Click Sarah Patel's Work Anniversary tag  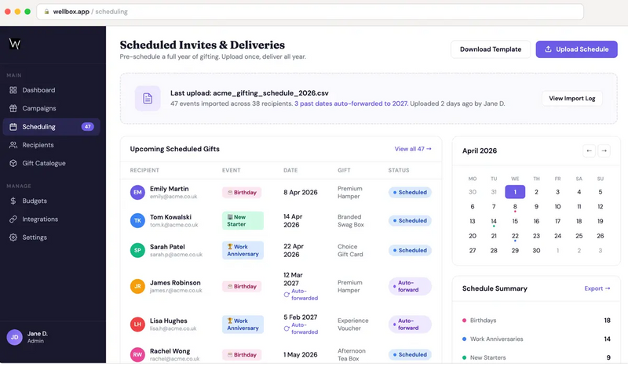click(x=243, y=250)
